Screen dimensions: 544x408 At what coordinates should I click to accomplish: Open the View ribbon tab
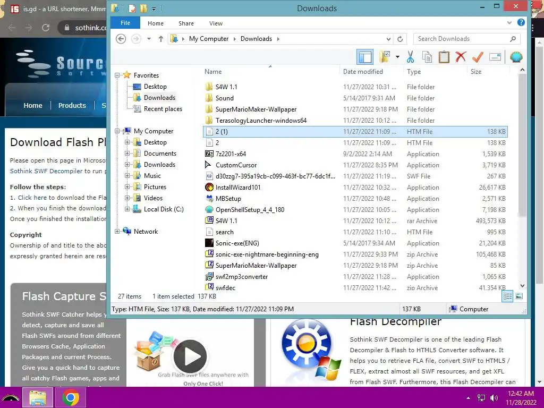click(216, 23)
